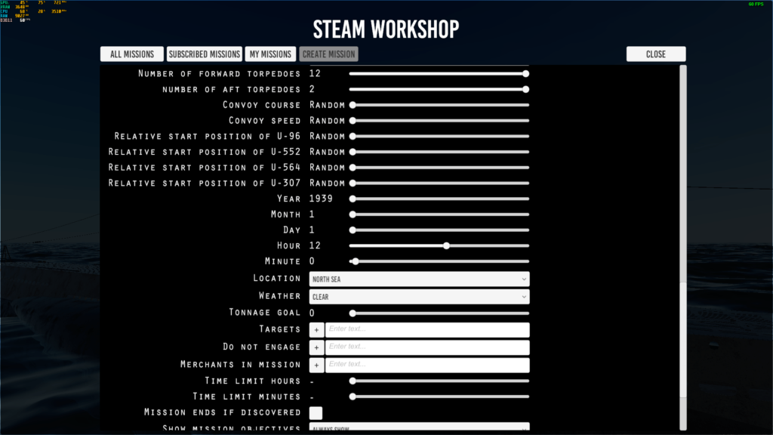773x435 pixels.
Task: Click the Minute slider handle
Action: point(355,261)
